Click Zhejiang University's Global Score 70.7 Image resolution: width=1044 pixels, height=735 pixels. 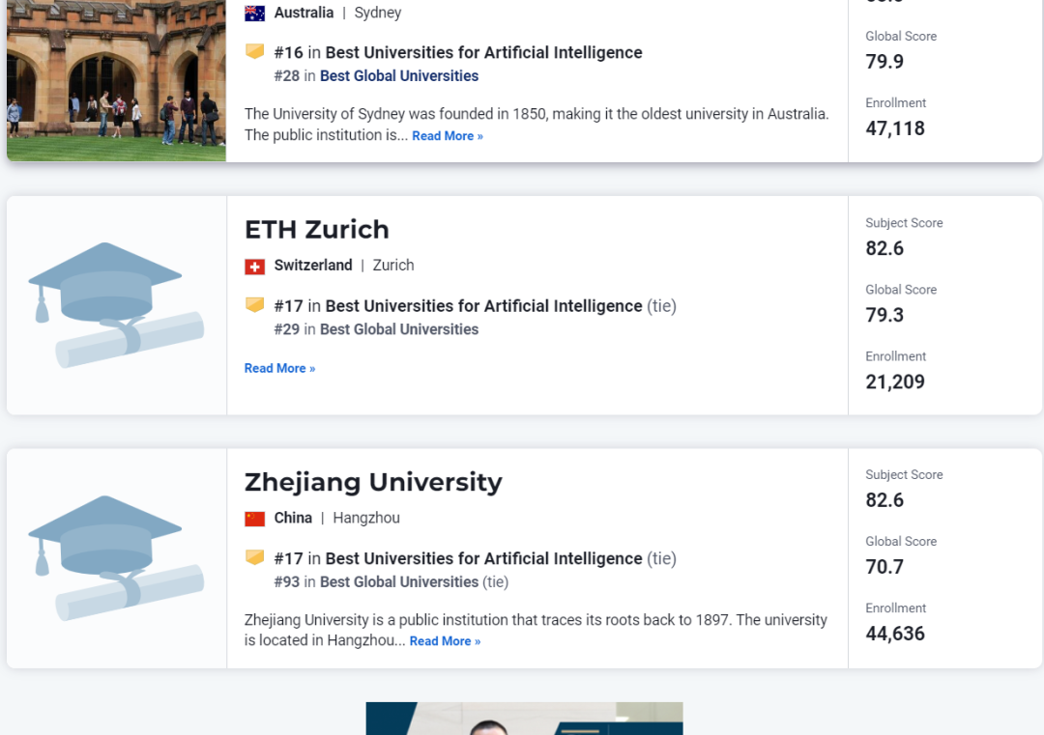tap(884, 567)
